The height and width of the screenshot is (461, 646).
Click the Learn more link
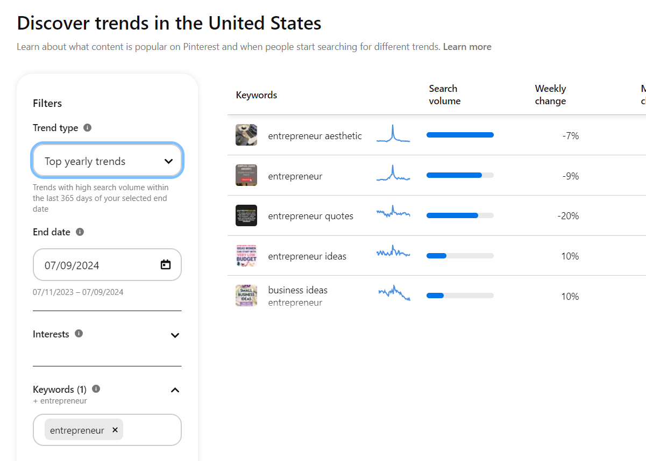coord(467,47)
